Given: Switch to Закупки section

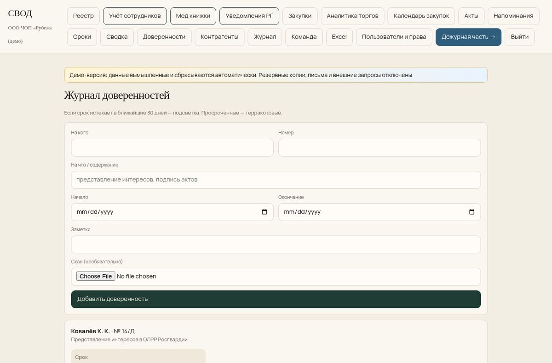Looking at the screenshot, I should [300, 16].
